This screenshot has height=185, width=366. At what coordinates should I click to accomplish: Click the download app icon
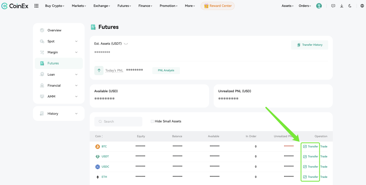point(342,6)
